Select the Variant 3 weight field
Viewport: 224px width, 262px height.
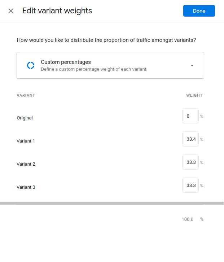pos(190,185)
